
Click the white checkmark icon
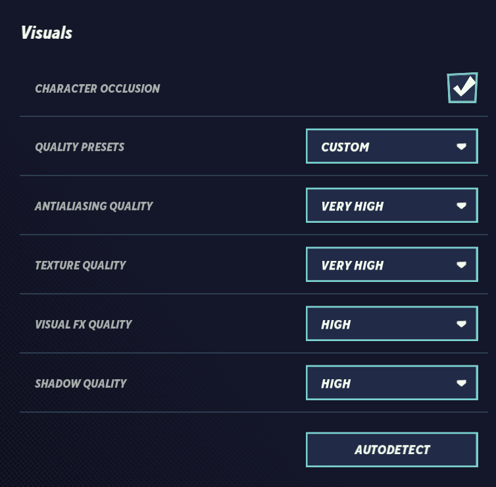(x=464, y=86)
